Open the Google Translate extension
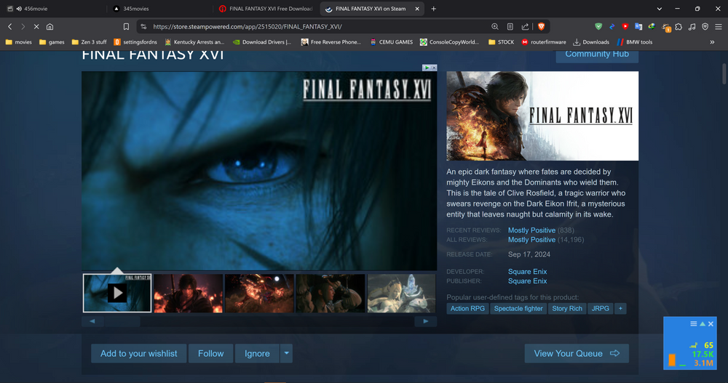Viewport: 728px width, 383px height. (638, 27)
